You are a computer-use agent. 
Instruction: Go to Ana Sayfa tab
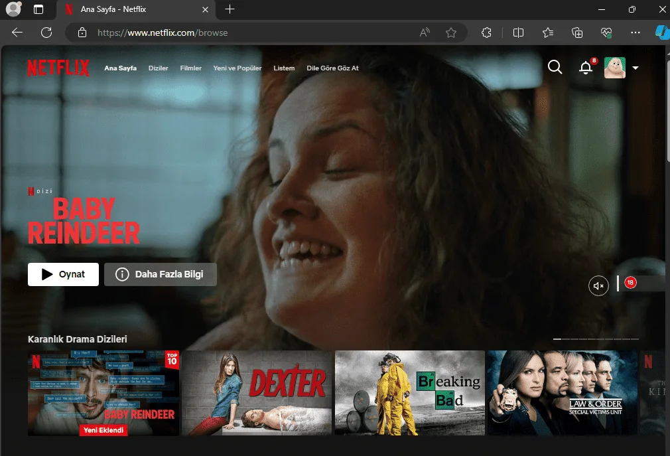(121, 68)
